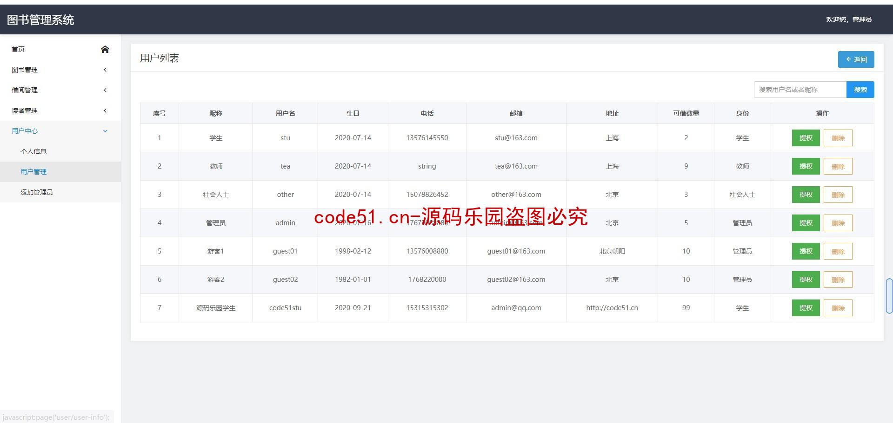
Task: Click 删除 for user admin
Action: pos(838,223)
